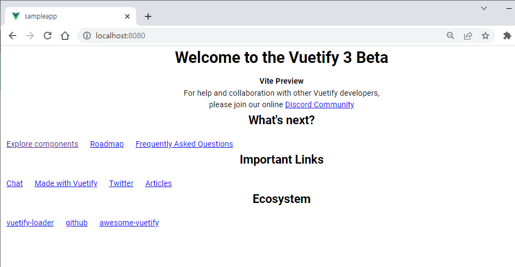
Task: Open the Made with Vuetify link
Action: pos(66,183)
